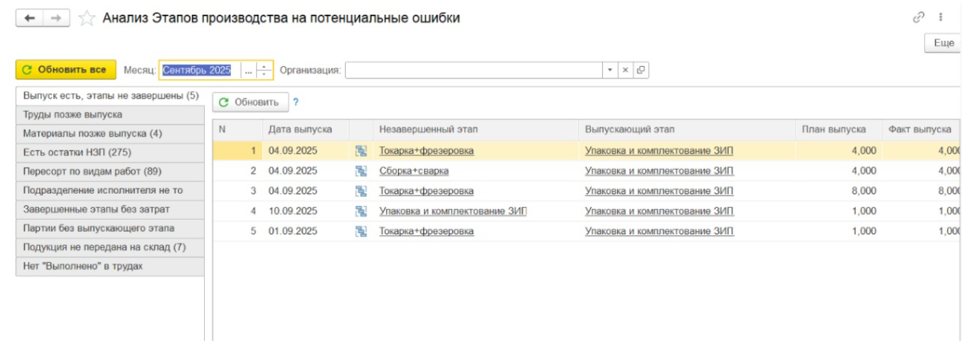The image size is (971, 359).
Task: Open releasing stage link in row 1
Action: (x=659, y=151)
